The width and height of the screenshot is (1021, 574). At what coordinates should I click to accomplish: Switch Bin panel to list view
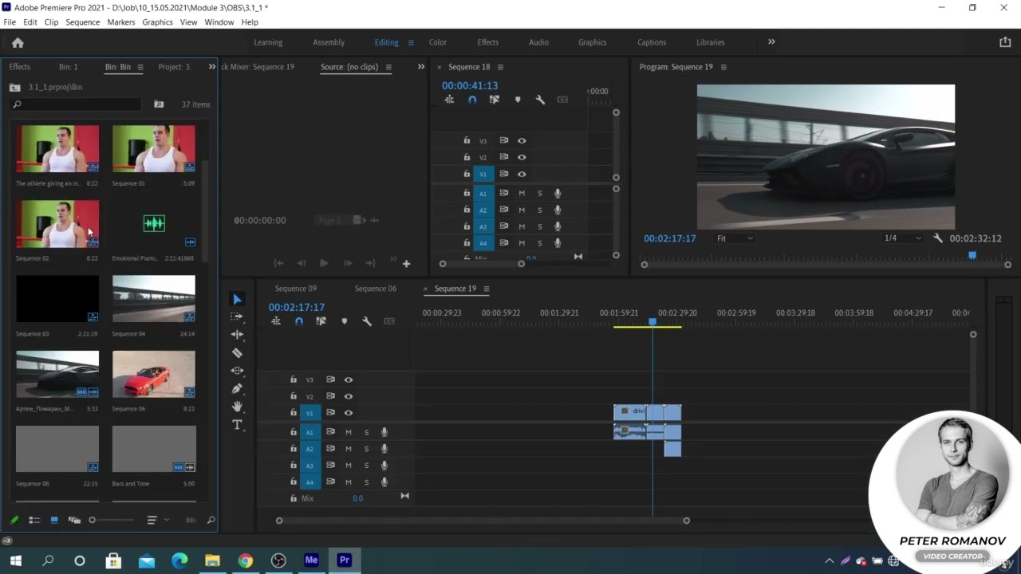tap(34, 520)
